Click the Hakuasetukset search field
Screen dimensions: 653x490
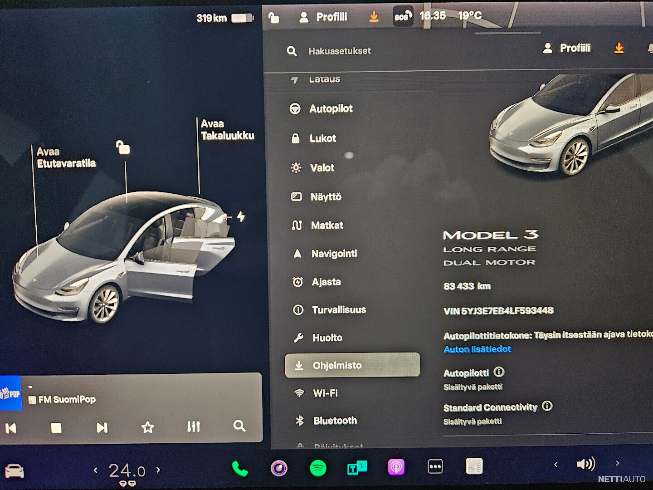340,51
